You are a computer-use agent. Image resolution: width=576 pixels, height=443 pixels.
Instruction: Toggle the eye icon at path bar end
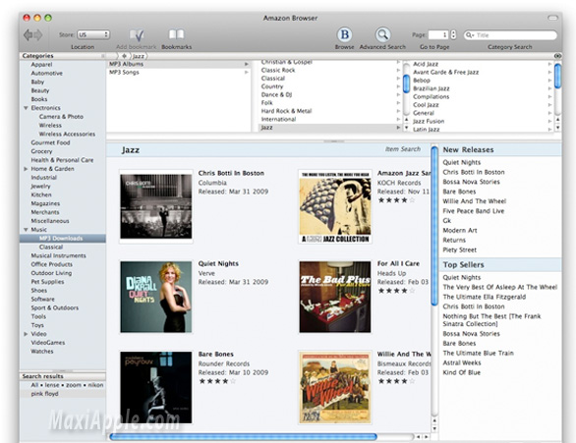[557, 56]
